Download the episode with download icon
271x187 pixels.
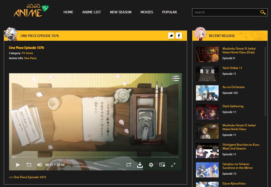click(140, 165)
